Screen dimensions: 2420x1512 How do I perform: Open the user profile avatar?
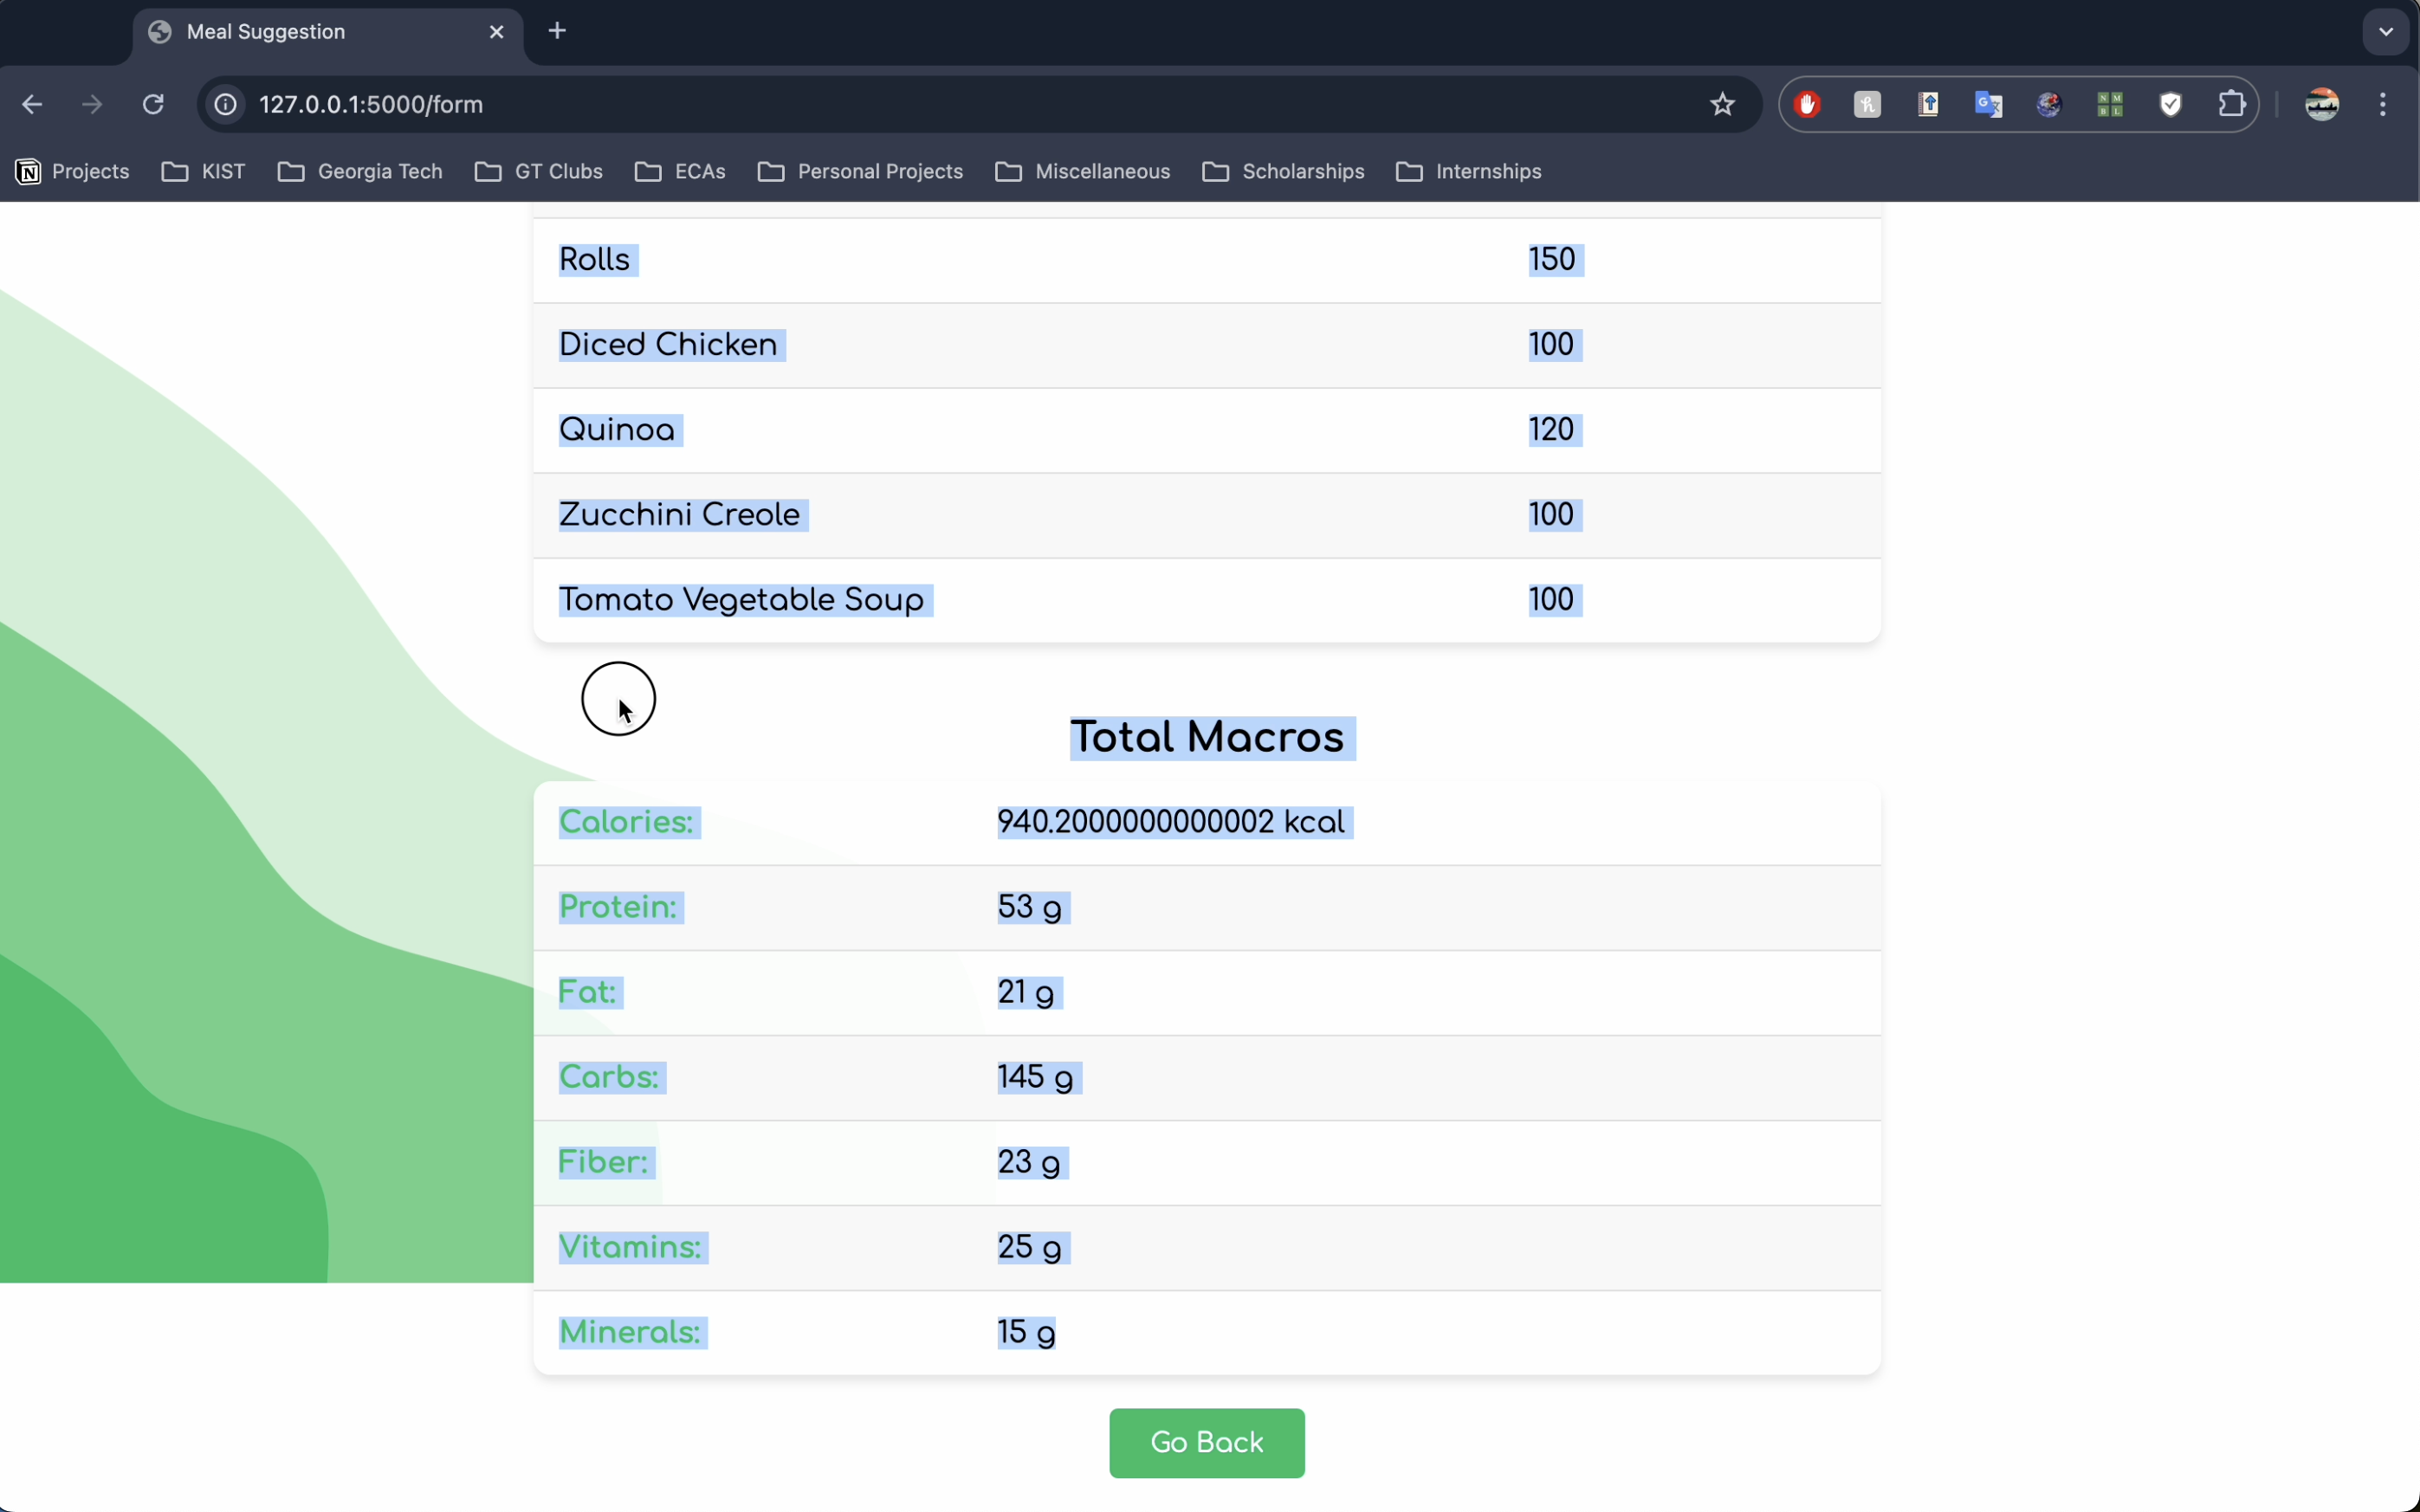2321,104
